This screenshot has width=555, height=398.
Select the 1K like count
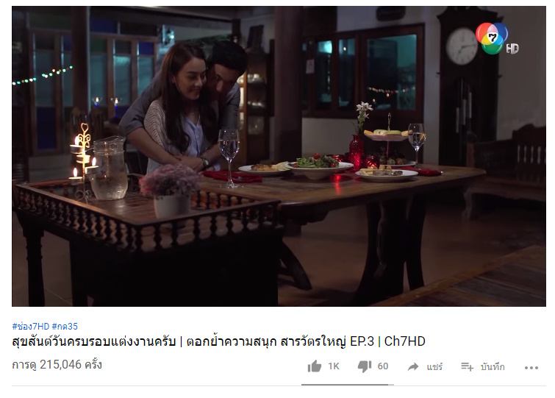pyautogui.click(x=334, y=366)
